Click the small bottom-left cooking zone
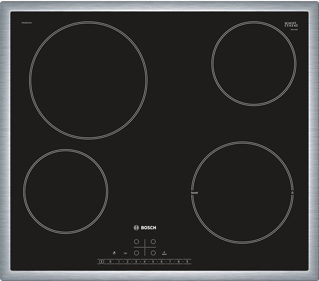Image resolution: width=319 pixels, height=281 pixels. pyautogui.click(x=66, y=191)
